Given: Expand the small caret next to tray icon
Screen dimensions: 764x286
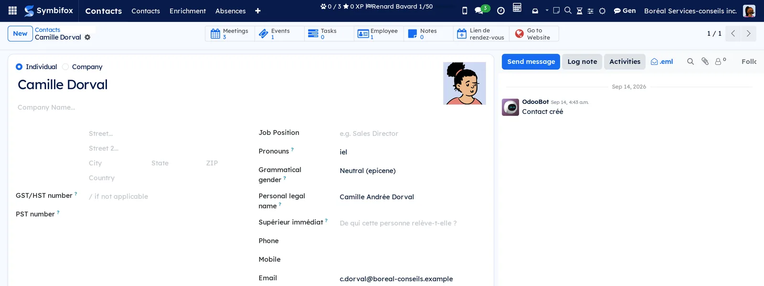Looking at the screenshot, I should 547,10.
